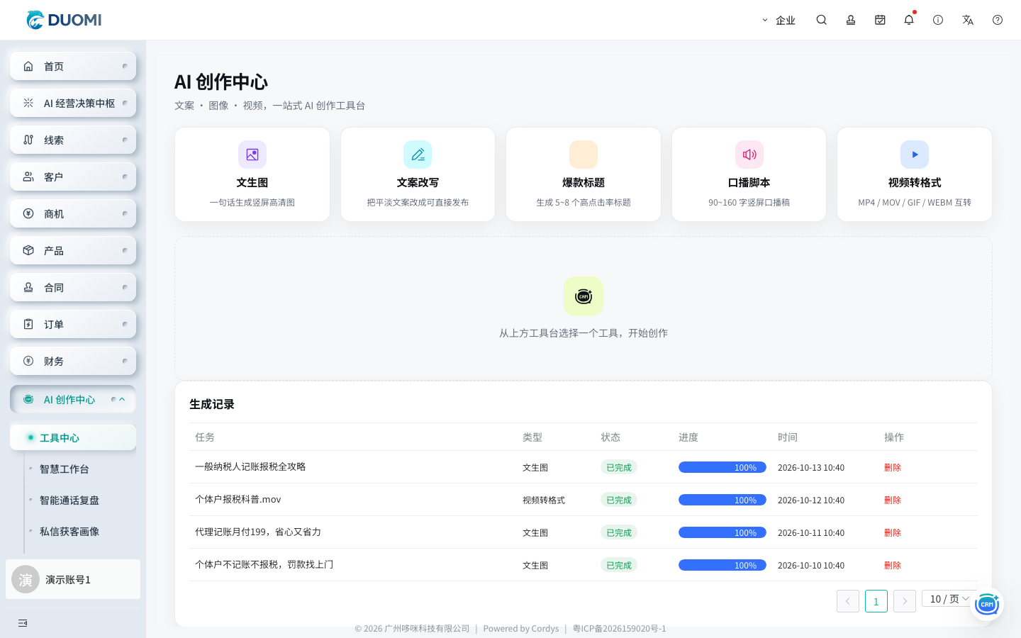The image size is (1021, 638).
Task: Open the calendar check icon in header
Action: point(880,20)
